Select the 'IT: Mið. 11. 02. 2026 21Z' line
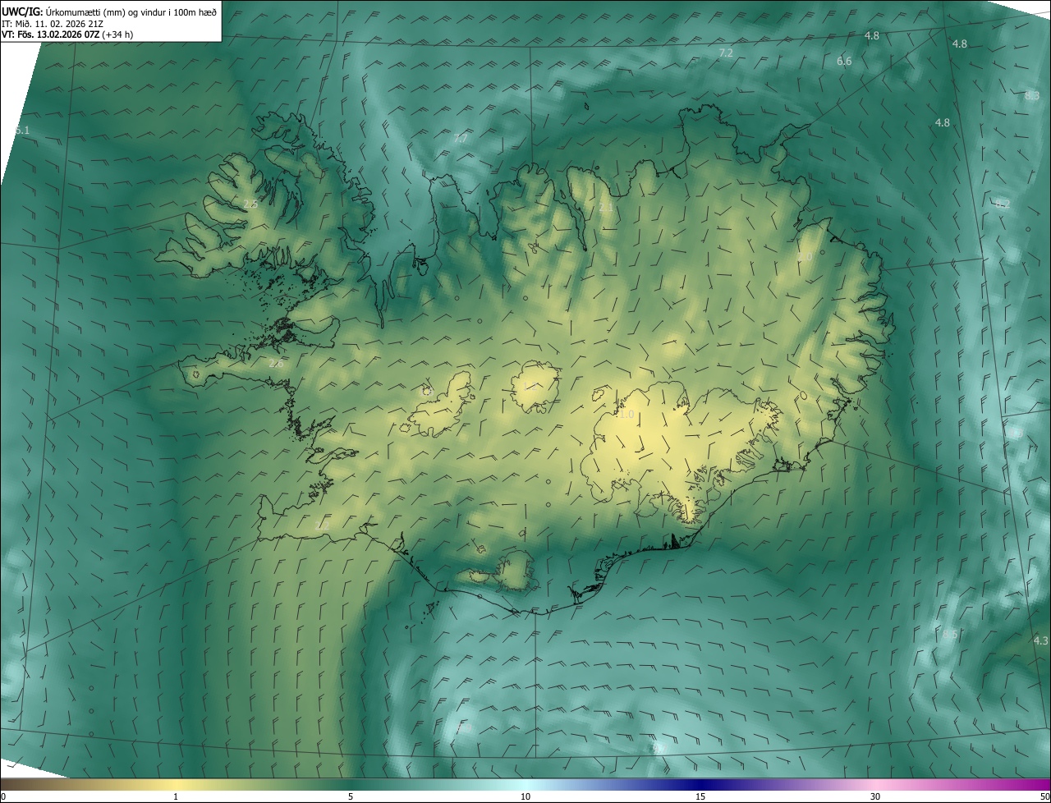Viewport: 1051px width, 803px height. pyautogui.click(x=52, y=23)
